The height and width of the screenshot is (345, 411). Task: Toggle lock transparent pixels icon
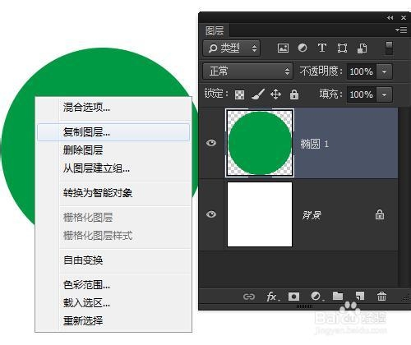(x=239, y=94)
